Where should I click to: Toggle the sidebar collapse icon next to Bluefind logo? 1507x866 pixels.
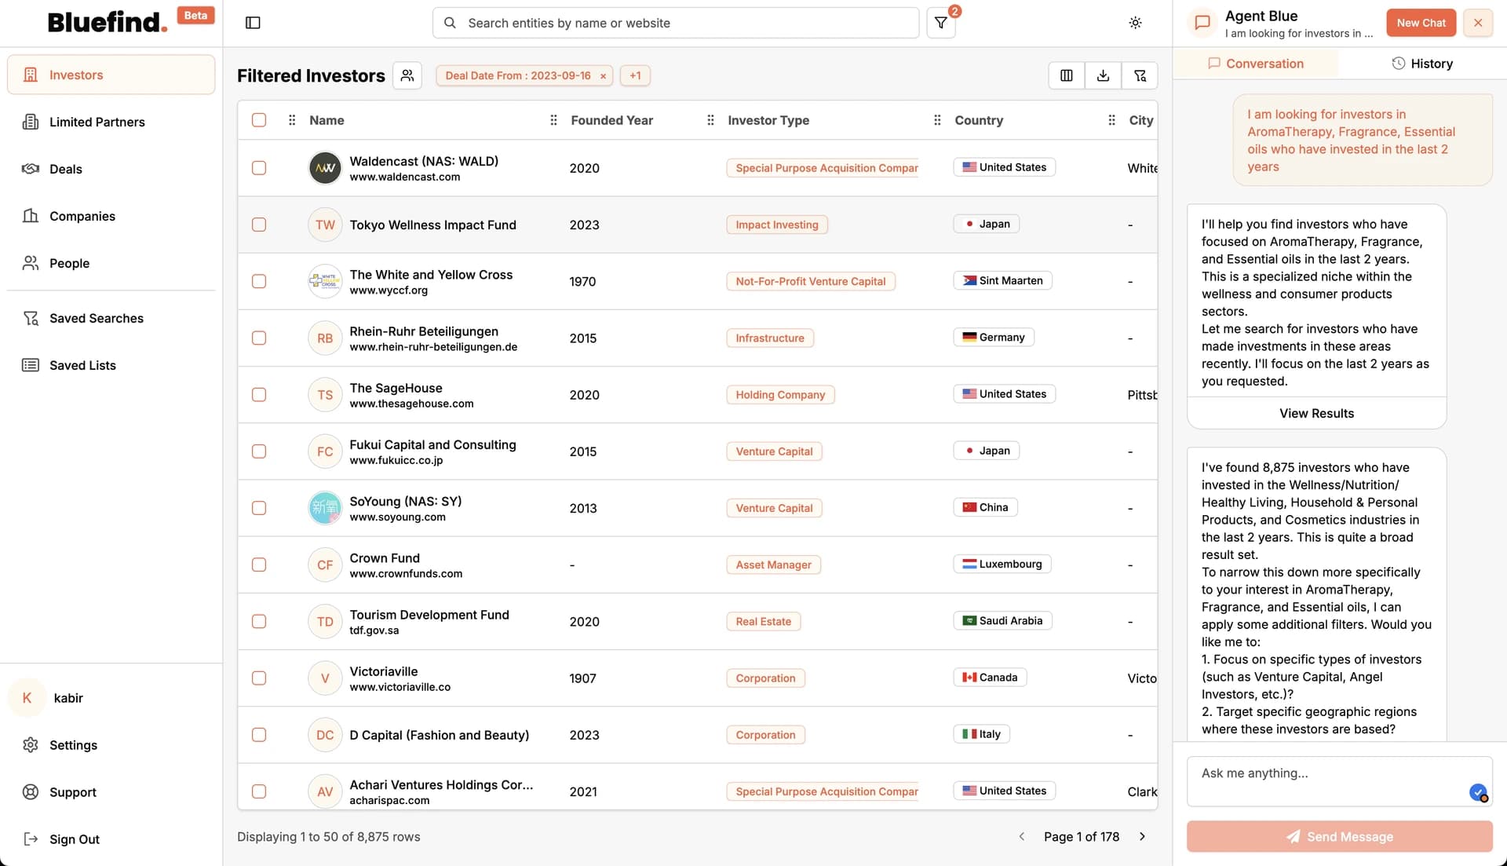click(x=253, y=23)
